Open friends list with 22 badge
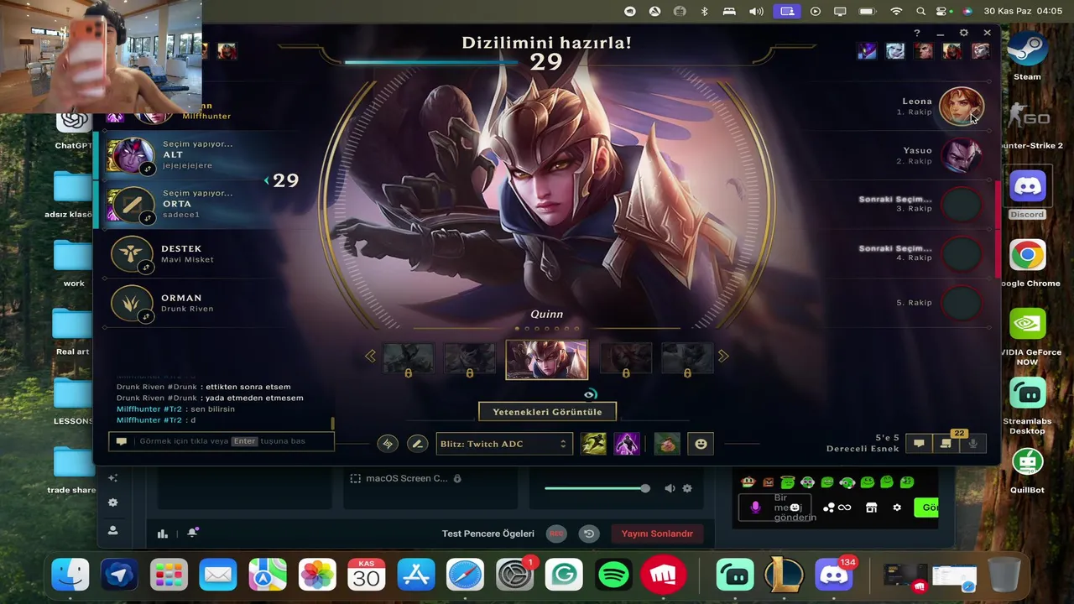This screenshot has width=1074, height=604. pos(946,444)
